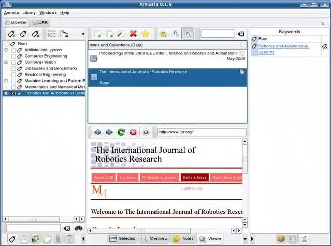331x246 pixels.
Task: Show more keyword toolbar options chevron
Action: (x=83, y=34)
